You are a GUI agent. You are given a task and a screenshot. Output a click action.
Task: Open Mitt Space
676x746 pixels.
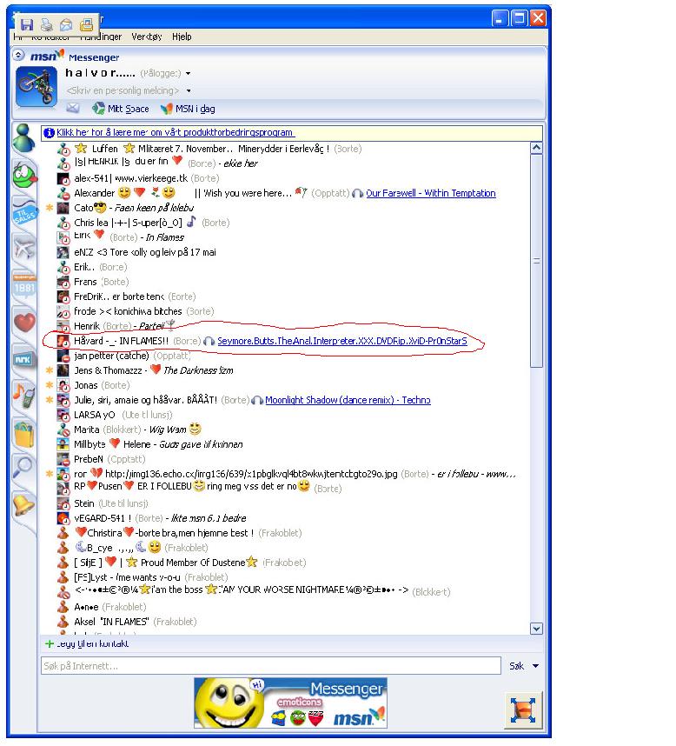tap(121, 109)
